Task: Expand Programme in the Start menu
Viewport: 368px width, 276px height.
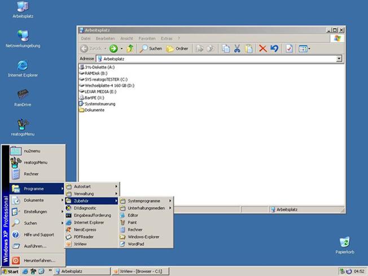Action: pyautogui.click(x=37, y=189)
